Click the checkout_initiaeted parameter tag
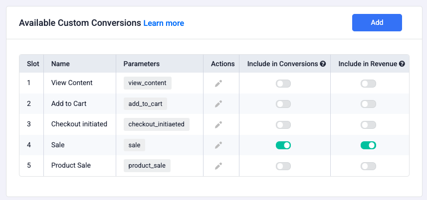The height and width of the screenshot is (200, 427). (x=156, y=124)
